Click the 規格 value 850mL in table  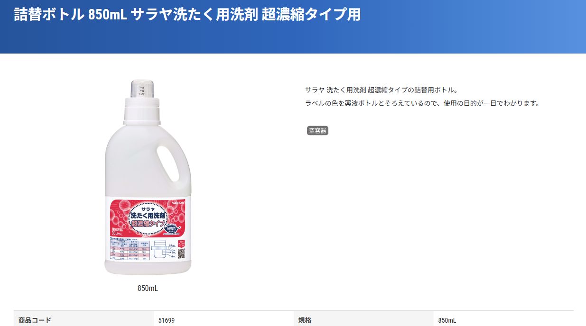[x=447, y=320]
